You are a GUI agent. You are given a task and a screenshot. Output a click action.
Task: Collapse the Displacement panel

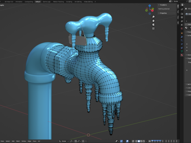(188, 58)
